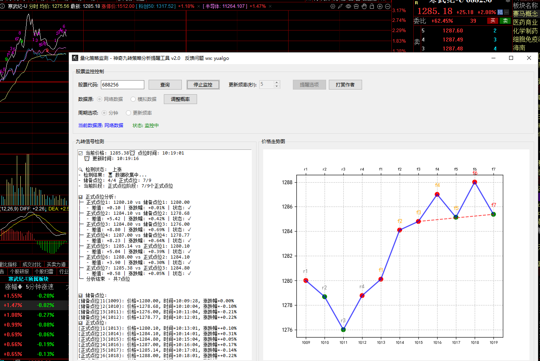540x361 pixels.
Task: Select the 网络数据 data source radio
Action: (100, 99)
